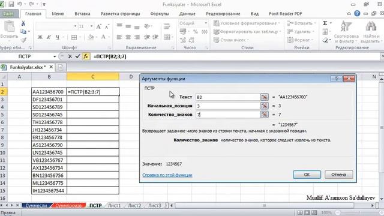Click the wrap text icon

coord(167,26)
